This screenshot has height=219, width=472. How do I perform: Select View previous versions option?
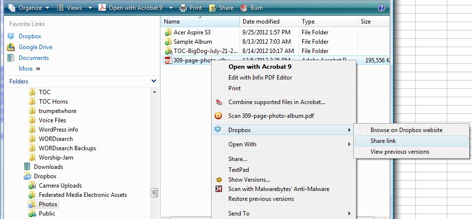tap(399, 152)
